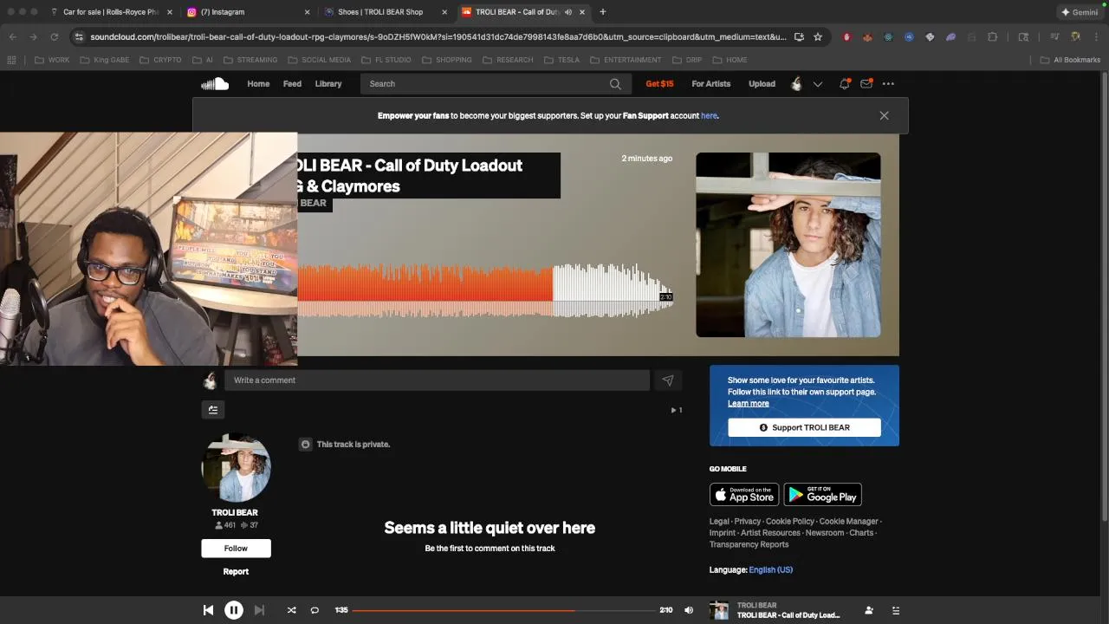Viewport: 1109px width, 624px height.
Task: Open Chrome three-dot menu
Action: [1096, 37]
